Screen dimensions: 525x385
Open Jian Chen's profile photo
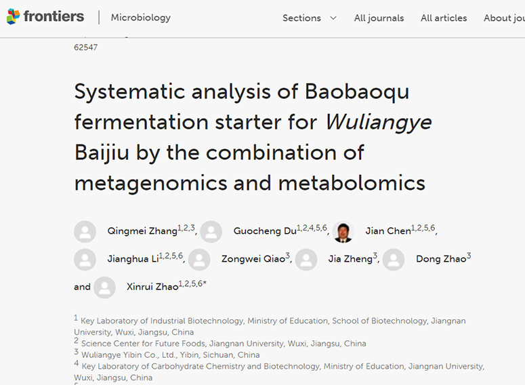pos(343,231)
